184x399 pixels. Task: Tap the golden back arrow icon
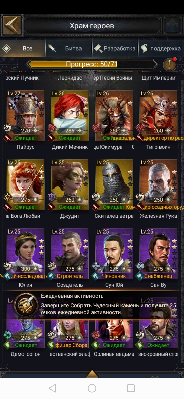(x=12, y=26)
